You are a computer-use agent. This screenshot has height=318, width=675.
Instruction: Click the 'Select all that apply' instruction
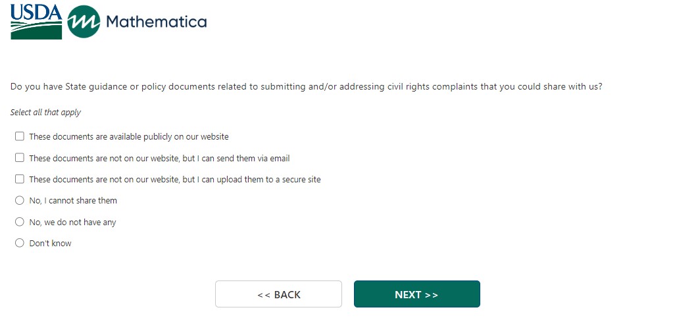(45, 113)
